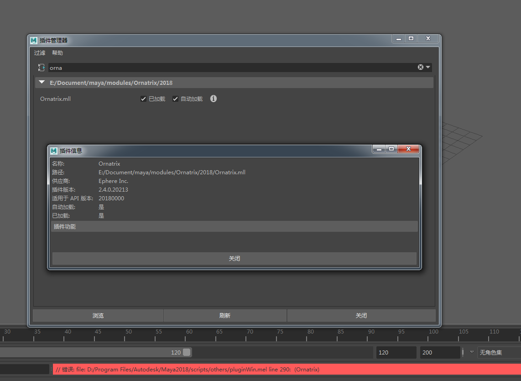
Task: Open the search history dropdown arrow
Action: 428,68
